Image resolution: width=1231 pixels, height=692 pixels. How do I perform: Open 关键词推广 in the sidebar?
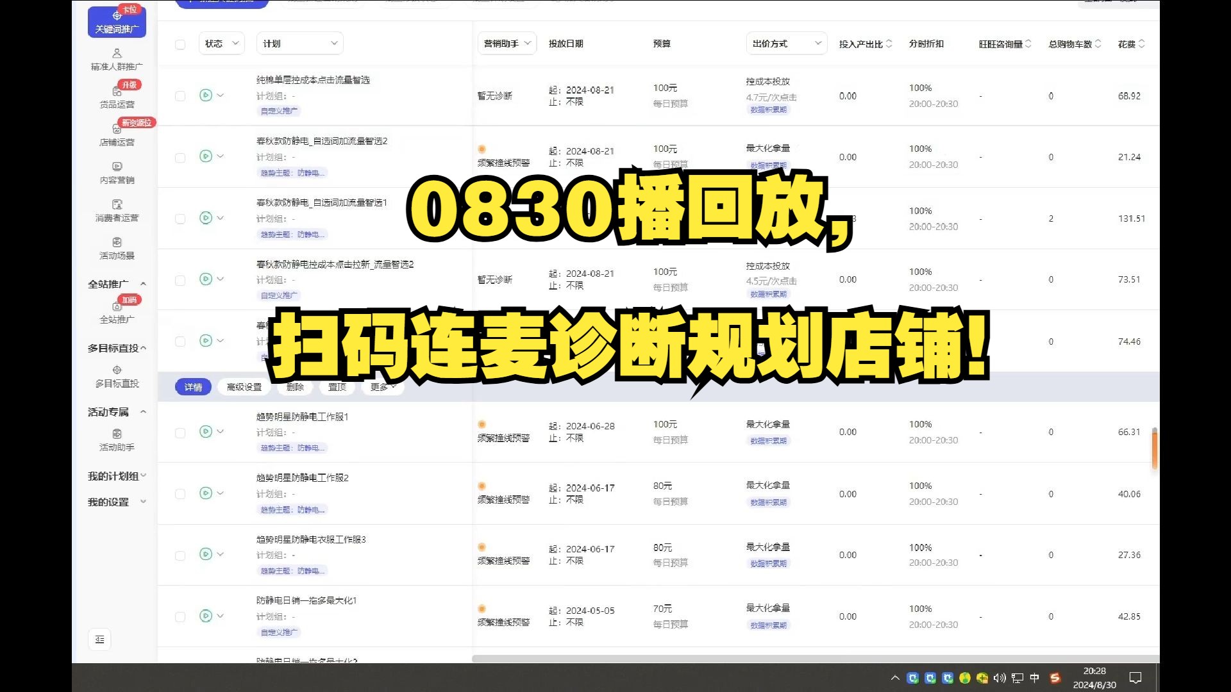click(x=117, y=22)
